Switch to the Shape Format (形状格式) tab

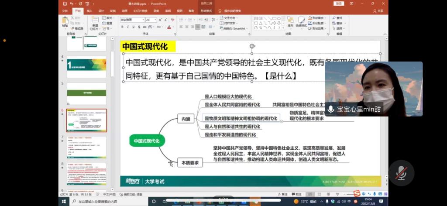point(206,10)
